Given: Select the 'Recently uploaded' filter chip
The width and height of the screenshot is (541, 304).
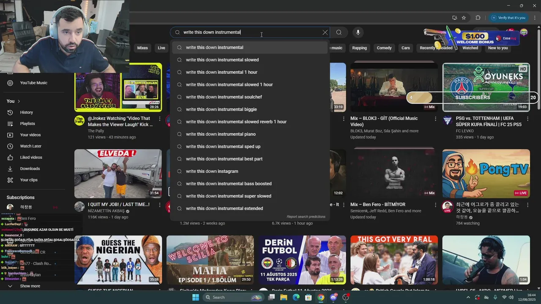Looking at the screenshot, I should click(436, 48).
